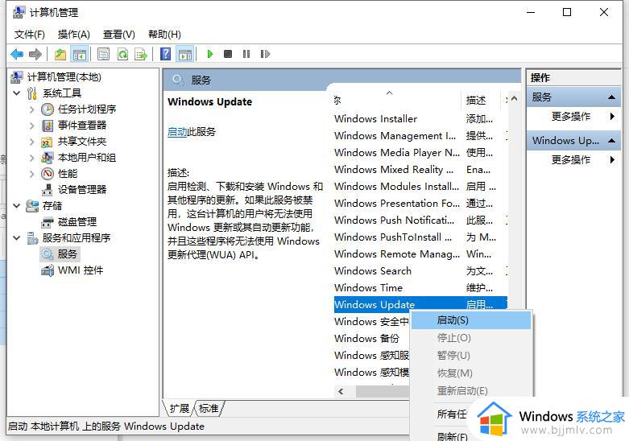Click the Stop service toolbar icon
The image size is (629, 441).
228,54
